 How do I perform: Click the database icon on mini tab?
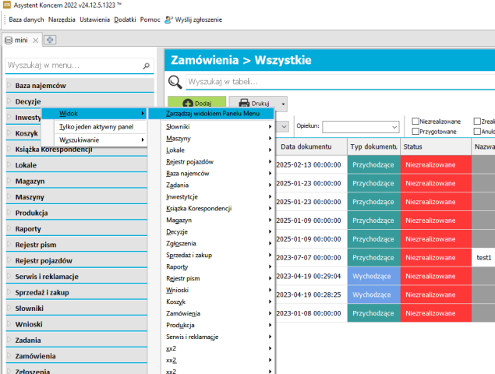[x=9, y=40]
